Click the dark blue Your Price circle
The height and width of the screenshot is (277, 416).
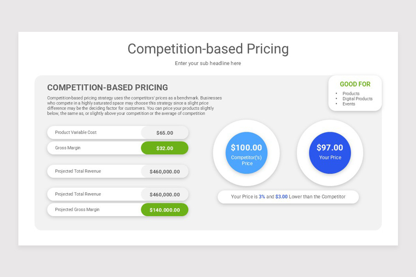click(x=330, y=153)
